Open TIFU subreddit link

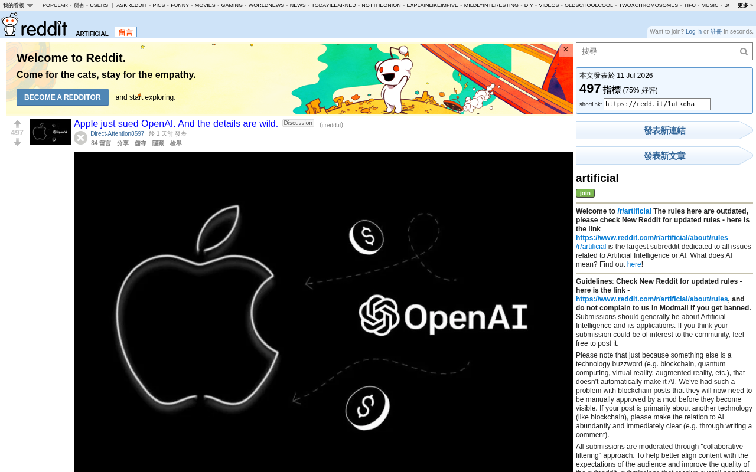(690, 5)
